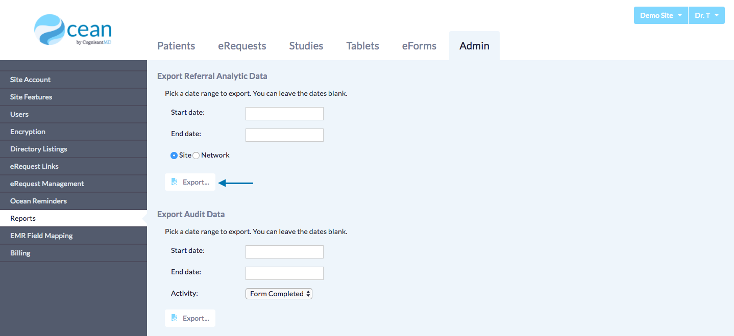Open EMR Field Mapping in sidebar

tap(41, 236)
